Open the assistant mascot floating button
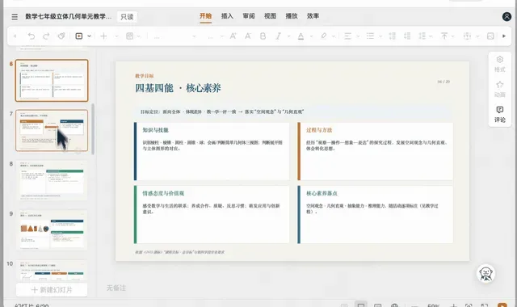Screen dimensions: 517x307 485,273
